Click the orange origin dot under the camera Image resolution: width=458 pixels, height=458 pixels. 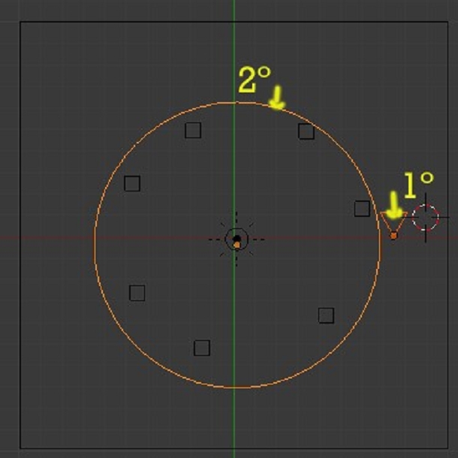tap(393, 236)
